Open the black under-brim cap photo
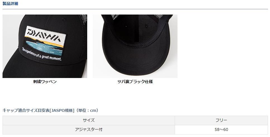Viewport: 270px width, 137px height. pos(135,46)
